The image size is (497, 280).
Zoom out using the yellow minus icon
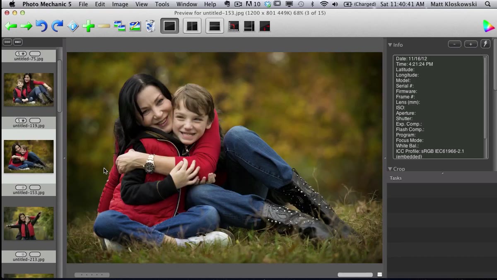pos(104,27)
